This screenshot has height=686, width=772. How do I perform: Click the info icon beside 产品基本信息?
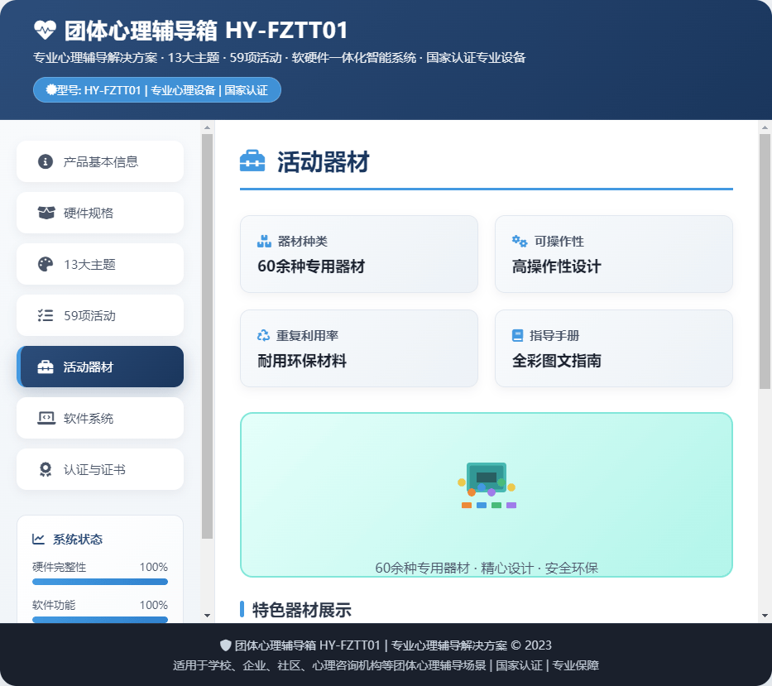coord(46,161)
